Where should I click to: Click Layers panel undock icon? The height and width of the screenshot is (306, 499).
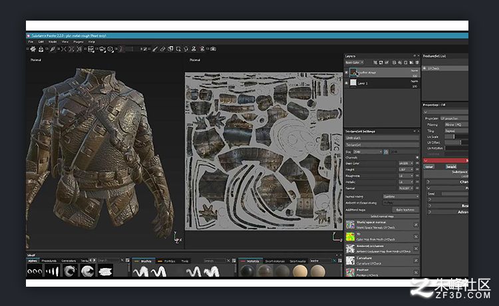tap(415, 56)
